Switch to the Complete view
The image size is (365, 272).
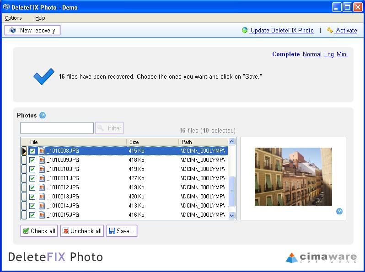point(286,54)
